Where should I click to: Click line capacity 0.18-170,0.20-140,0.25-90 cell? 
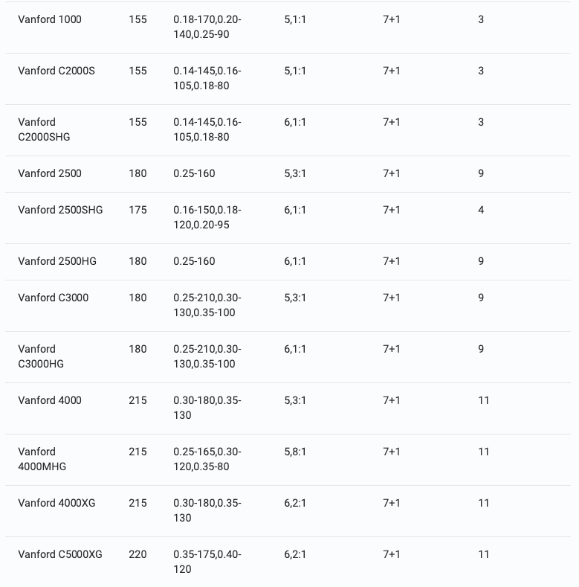207,27
